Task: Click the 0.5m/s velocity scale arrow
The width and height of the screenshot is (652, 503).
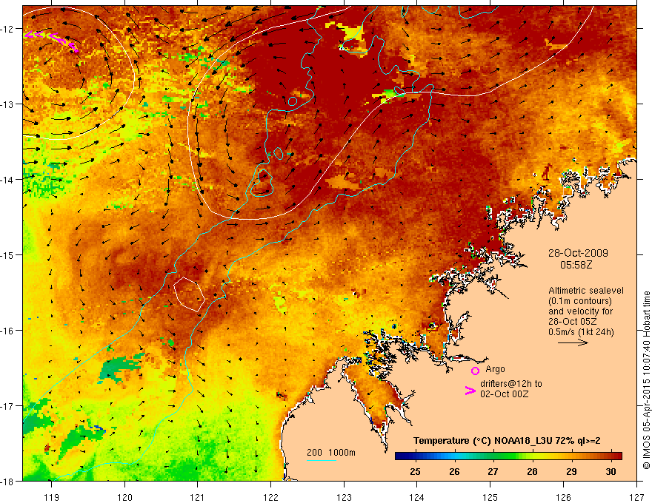Action: pyautogui.click(x=573, y=342)
